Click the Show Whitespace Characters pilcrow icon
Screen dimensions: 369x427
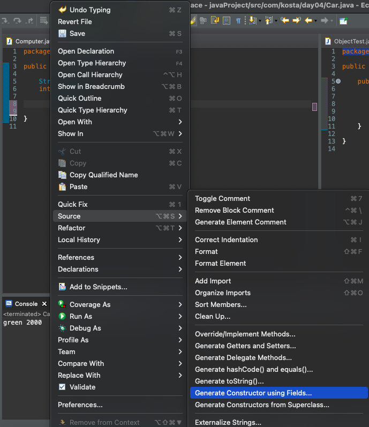point(238,21)
